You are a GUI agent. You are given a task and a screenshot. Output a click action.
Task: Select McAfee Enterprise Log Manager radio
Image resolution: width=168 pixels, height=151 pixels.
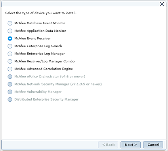pos(10,54)
